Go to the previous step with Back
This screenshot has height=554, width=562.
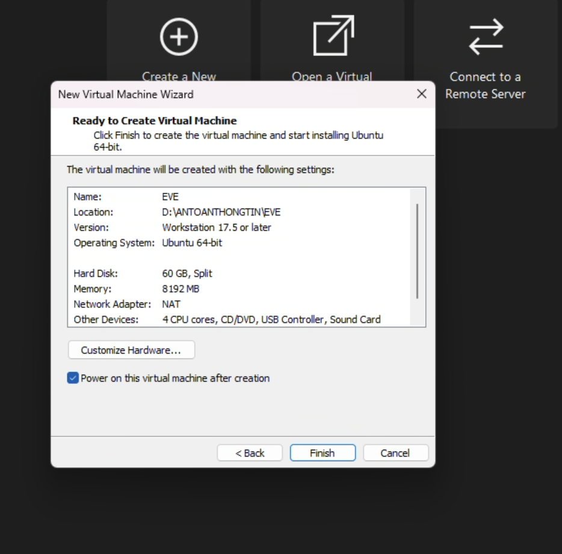[x=250, y=453]
